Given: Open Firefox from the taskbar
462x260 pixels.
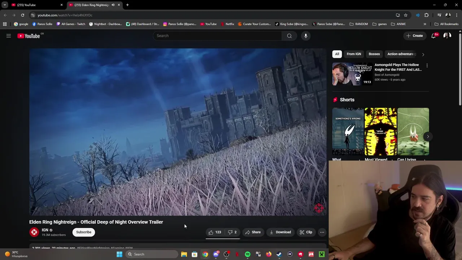Looking at the screenshot, I should tap(269, 254).
